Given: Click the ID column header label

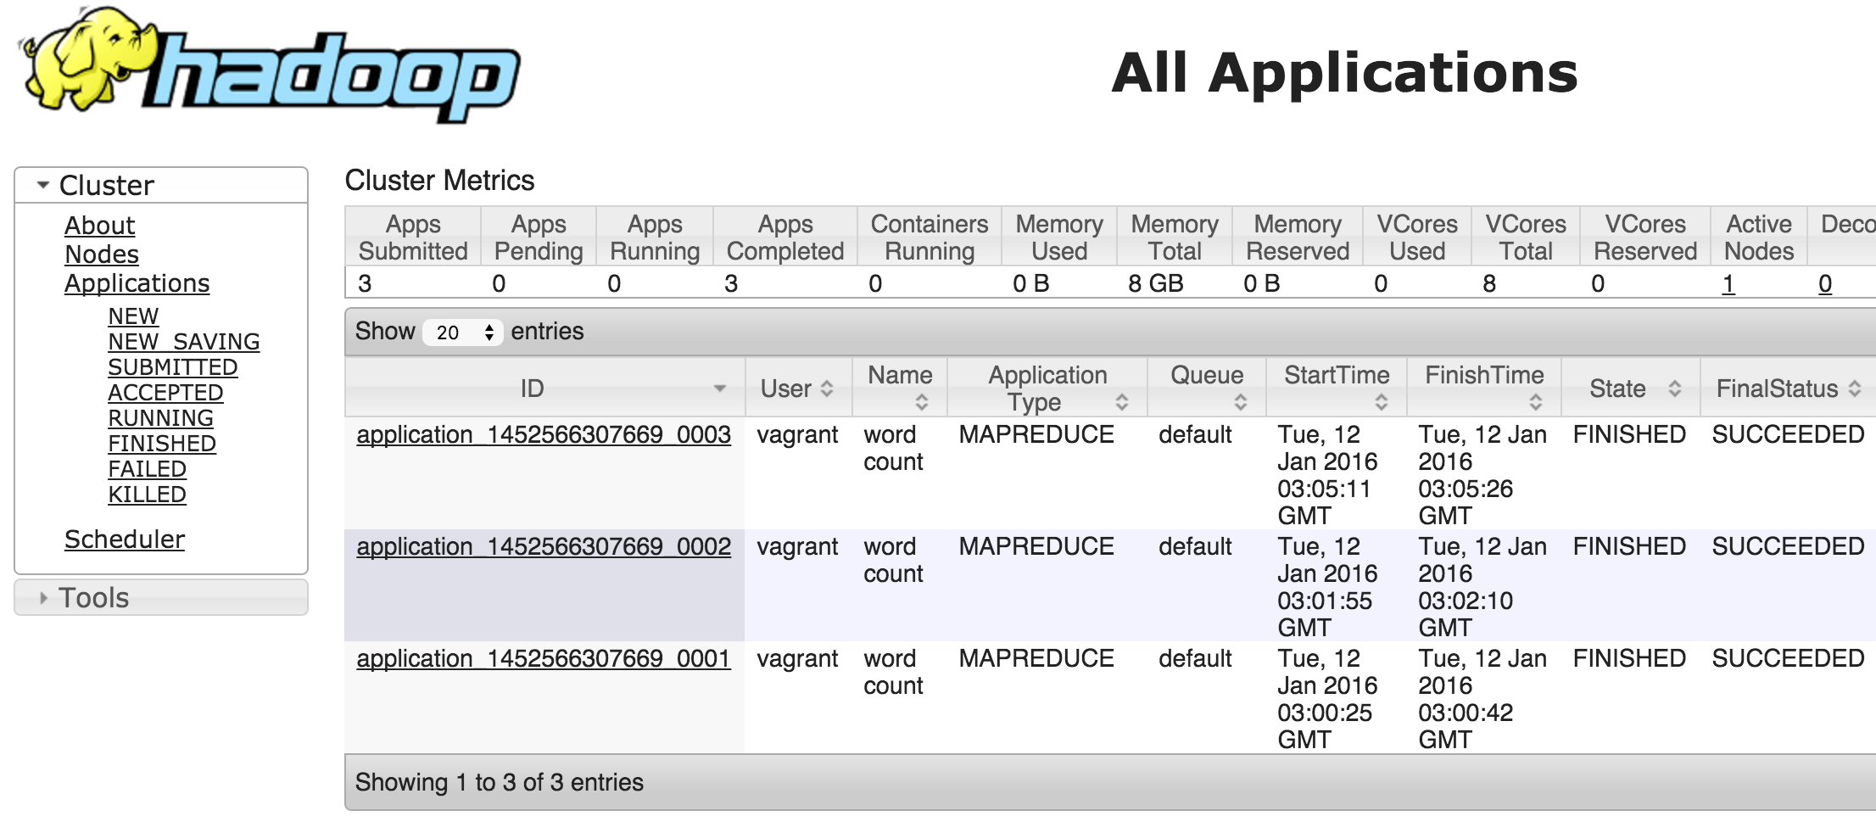Looking at the screenshot, I should [x=532, y=389].
